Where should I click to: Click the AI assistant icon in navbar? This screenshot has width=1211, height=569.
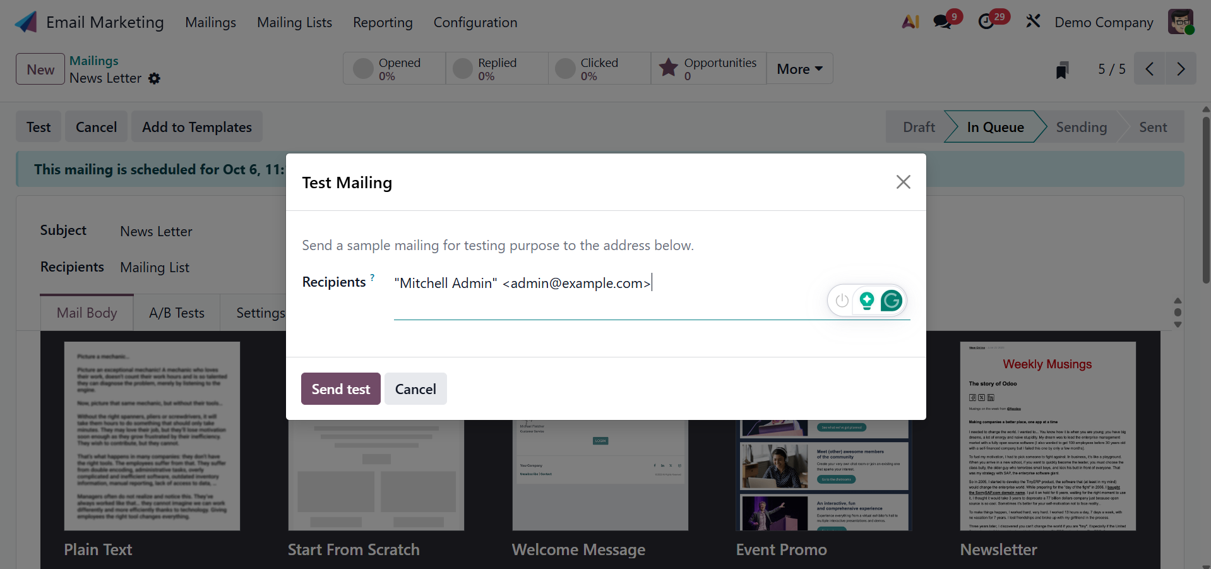coord(910,22)
